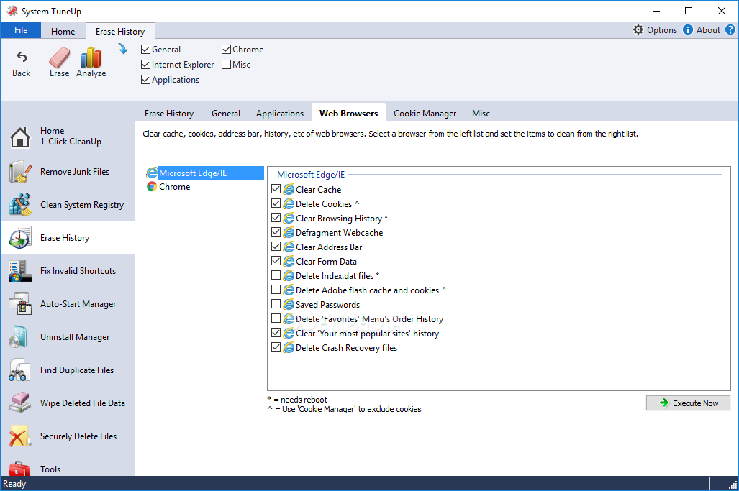Enable Delete 'Favorites' Menu's Order History checkbox

[x=276, y=318]
